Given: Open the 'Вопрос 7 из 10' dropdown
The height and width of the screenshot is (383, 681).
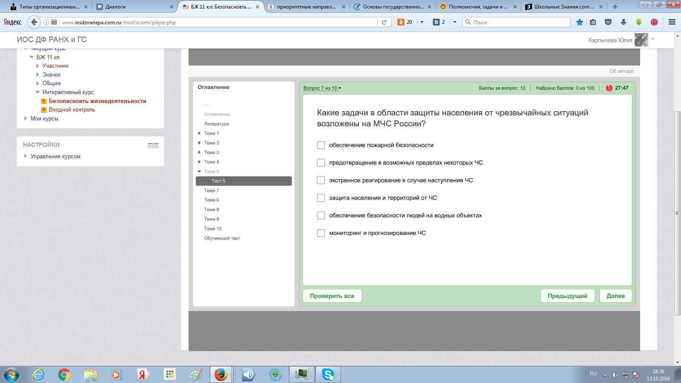Looking at the screenshot, I should point(322,88).
